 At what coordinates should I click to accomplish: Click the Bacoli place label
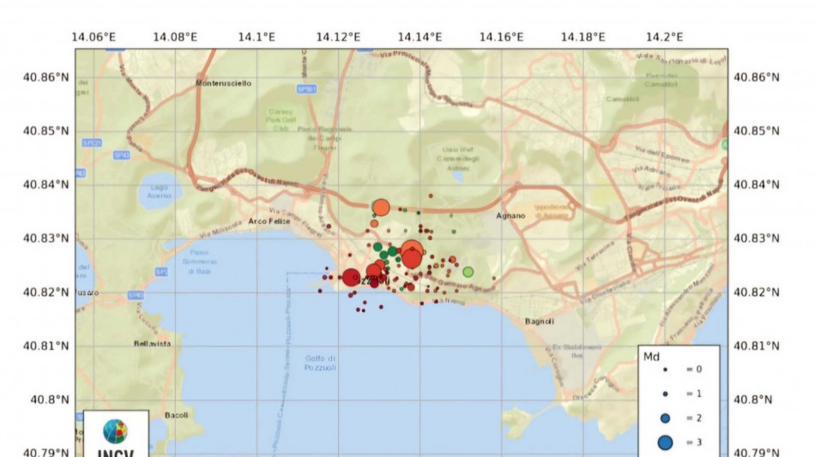click(176, 416)
